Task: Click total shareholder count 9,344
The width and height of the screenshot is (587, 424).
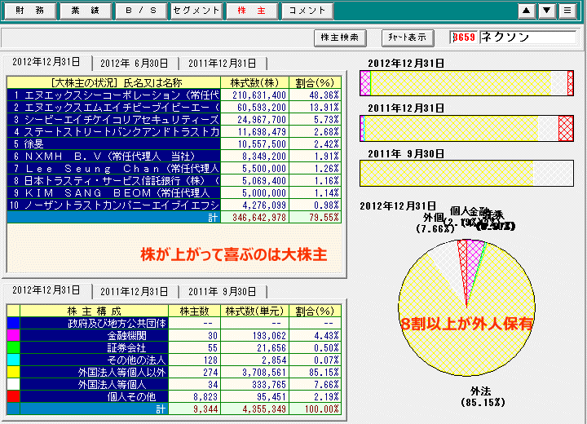Action: coord(195,409)
